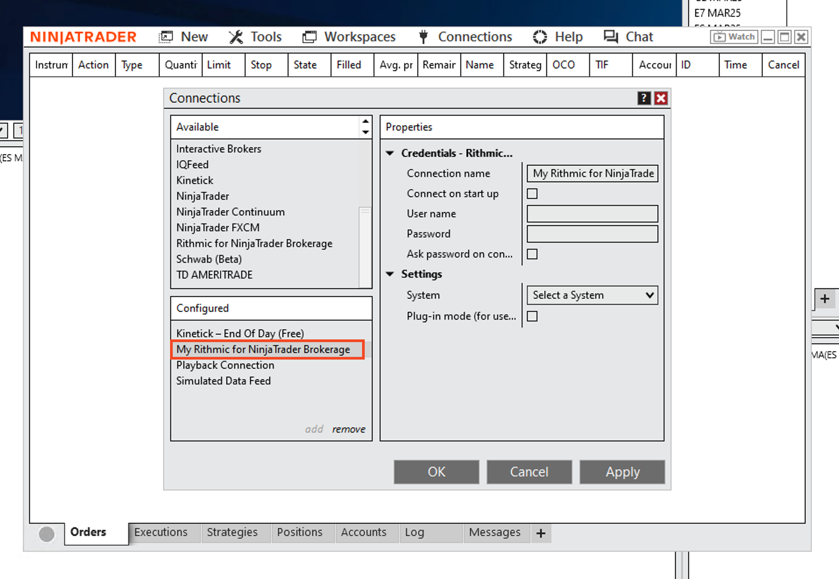This screenshot has width=839, height=579.
Task: Switch to the Positions tab
Action: [299, 532]
